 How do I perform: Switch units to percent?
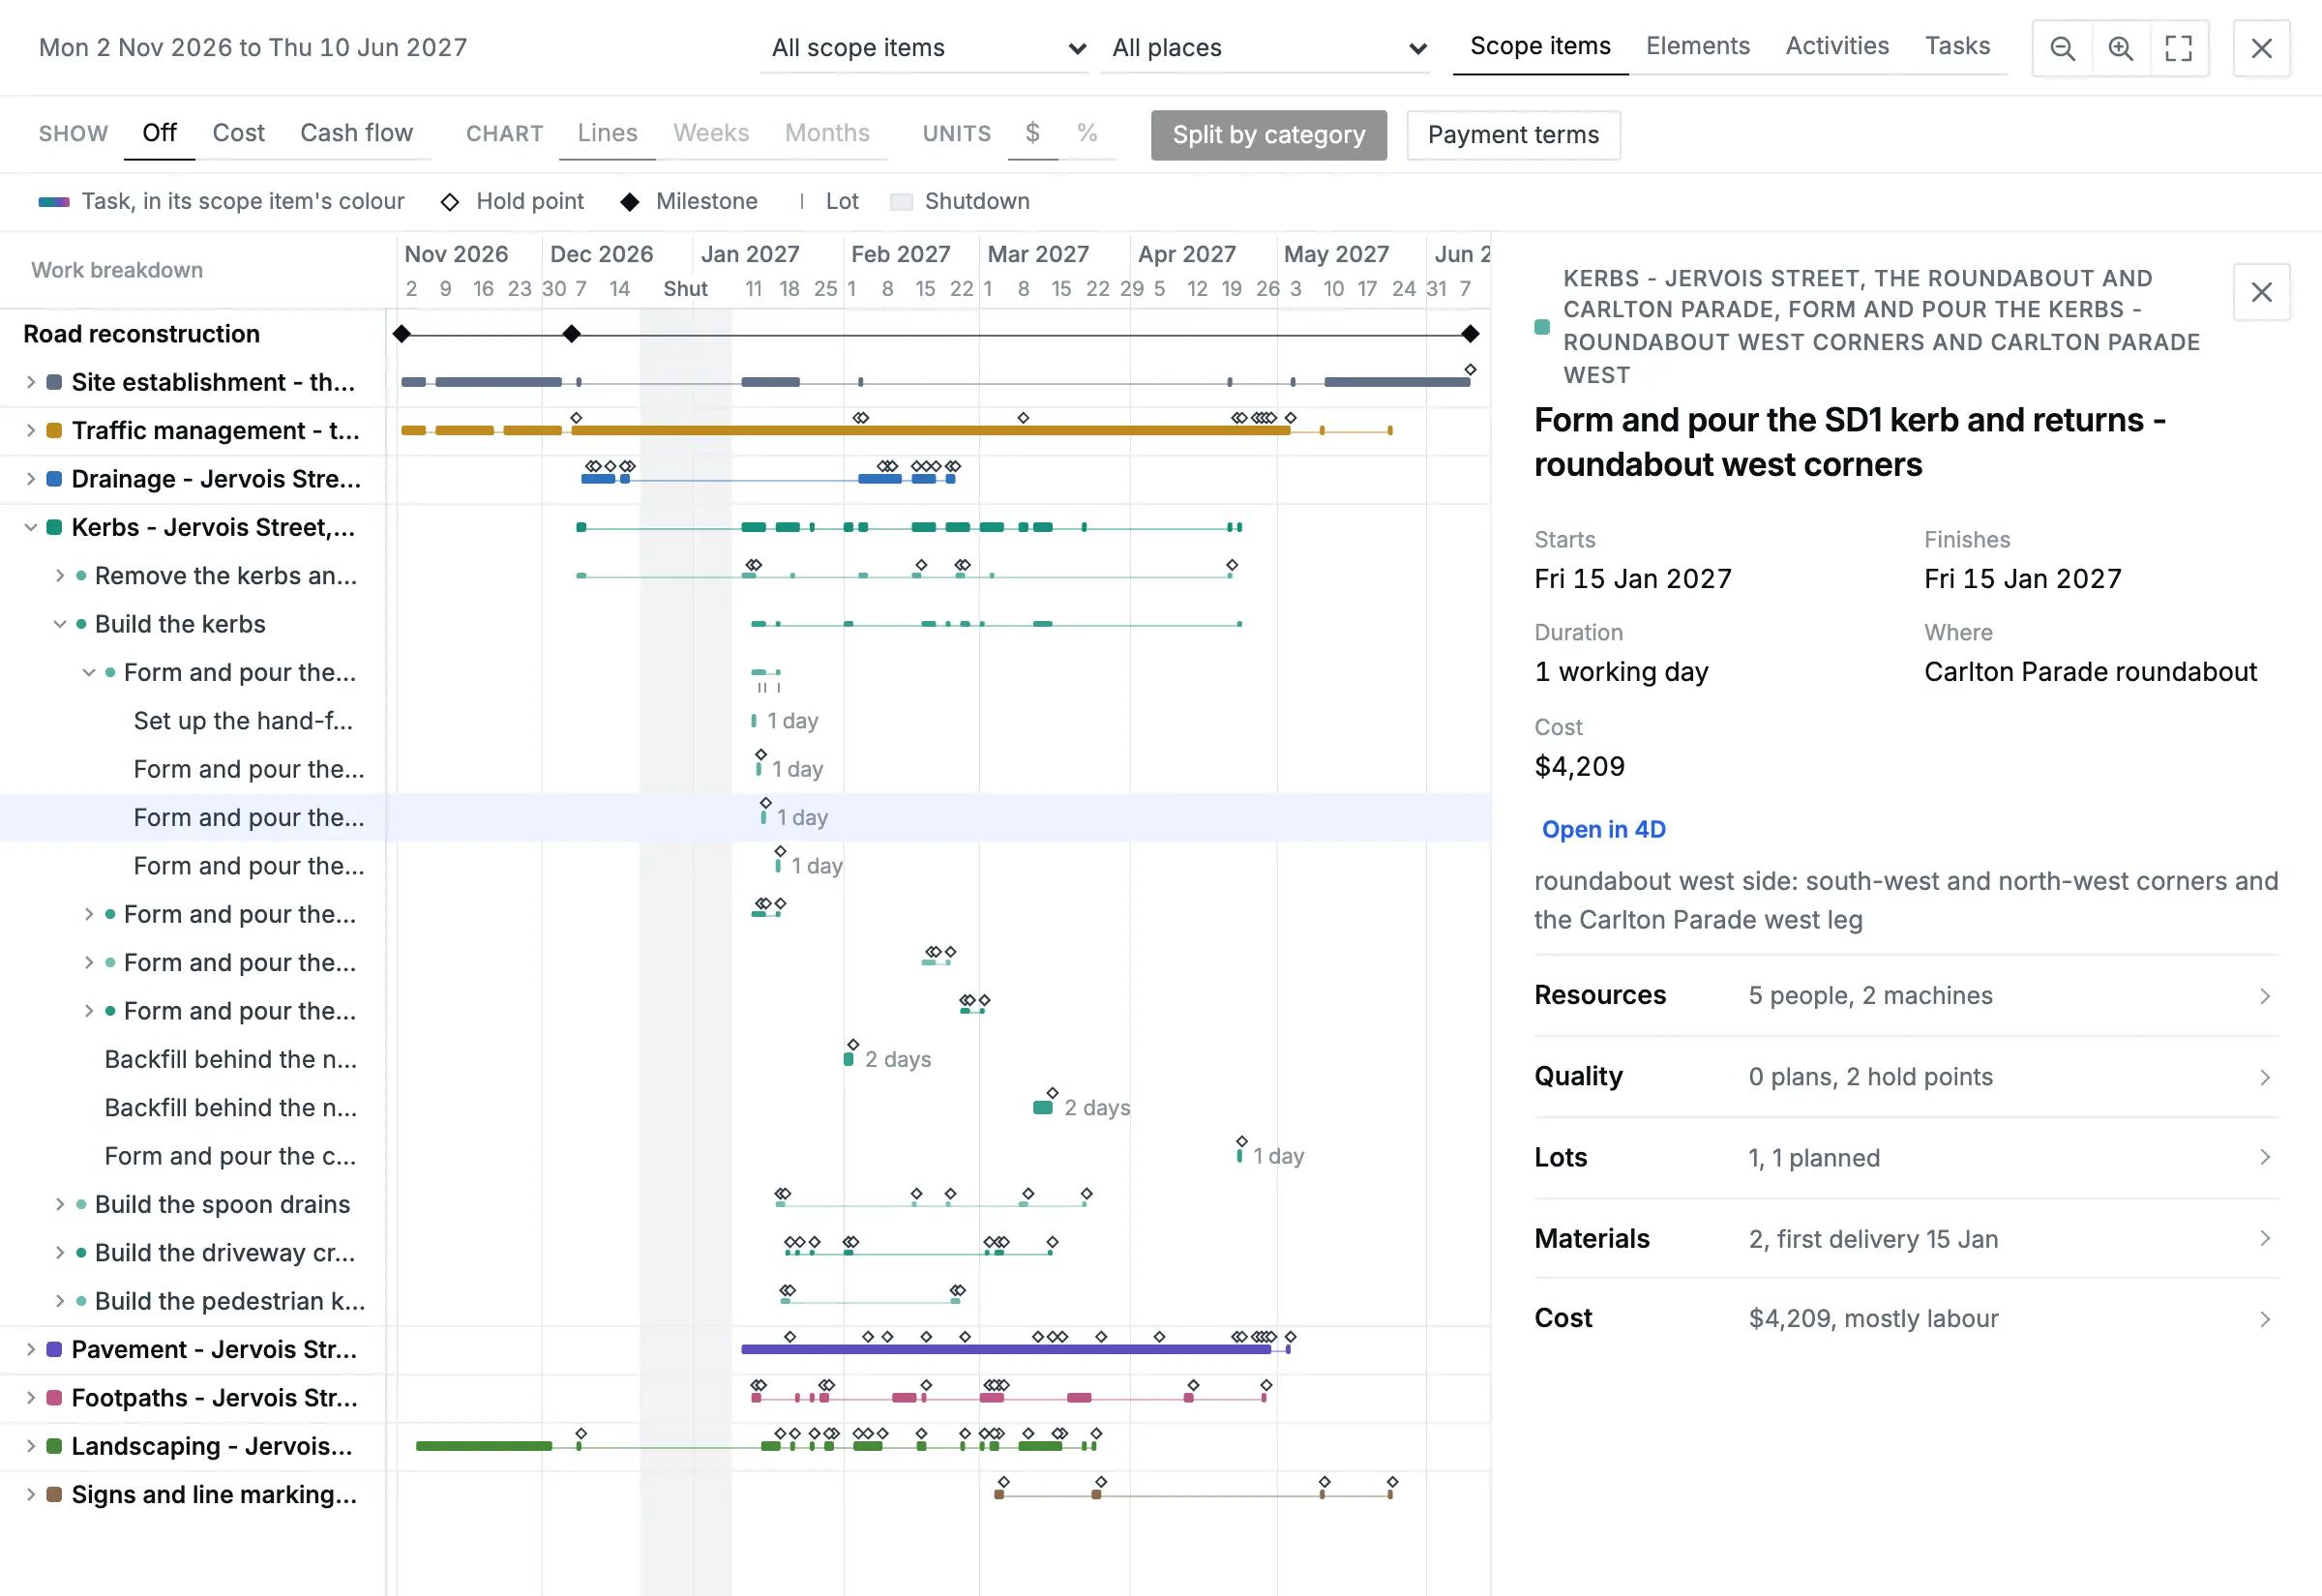coord(1087,133)
